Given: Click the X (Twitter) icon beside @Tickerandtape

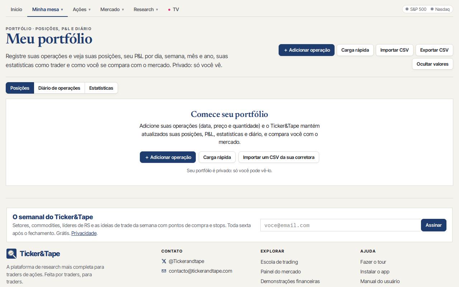Looking at the screenshot, I should coord(164,262).
